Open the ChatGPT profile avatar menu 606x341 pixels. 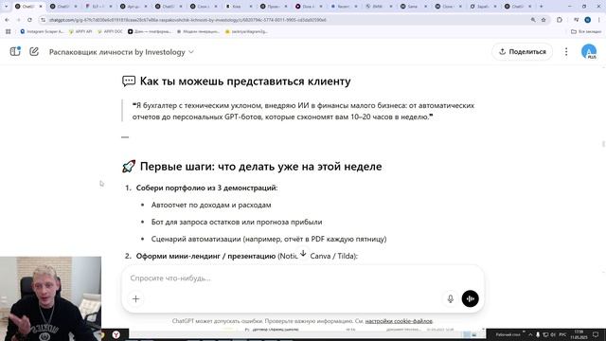(x=589, y=52)
